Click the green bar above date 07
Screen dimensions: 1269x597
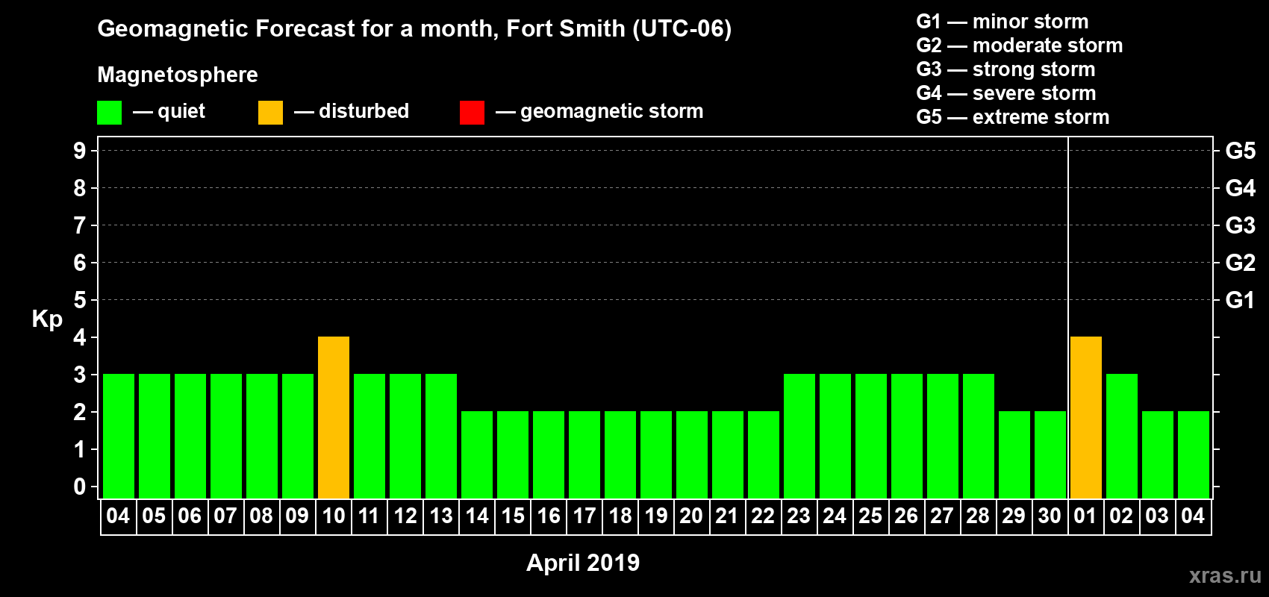point(226,437)
